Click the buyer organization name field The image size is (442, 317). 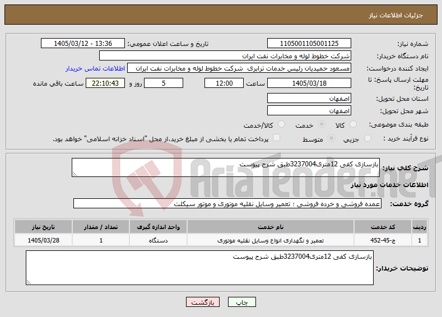[225, 56]
